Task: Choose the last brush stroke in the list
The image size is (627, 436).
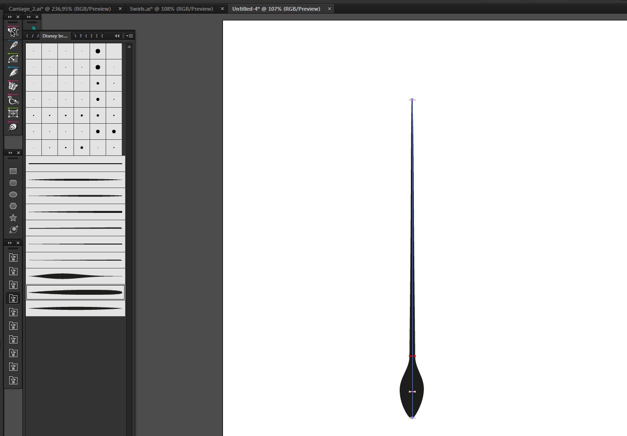Action: [75, 308]
